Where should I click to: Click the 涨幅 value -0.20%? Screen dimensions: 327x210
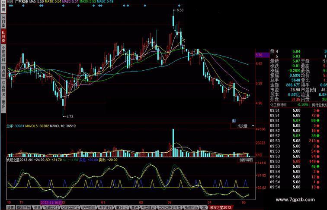pyautogui.click(x=294, y=70)
